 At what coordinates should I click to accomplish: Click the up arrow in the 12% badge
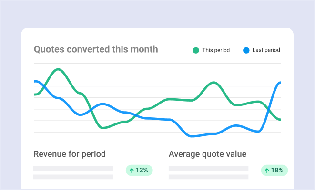tap(132, 170)
